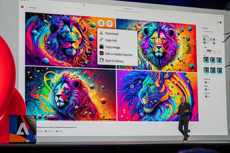Viewport: 230px width, 153px height.
Task: Pick the last balloon style in bottom row
Action: [219, 71]
